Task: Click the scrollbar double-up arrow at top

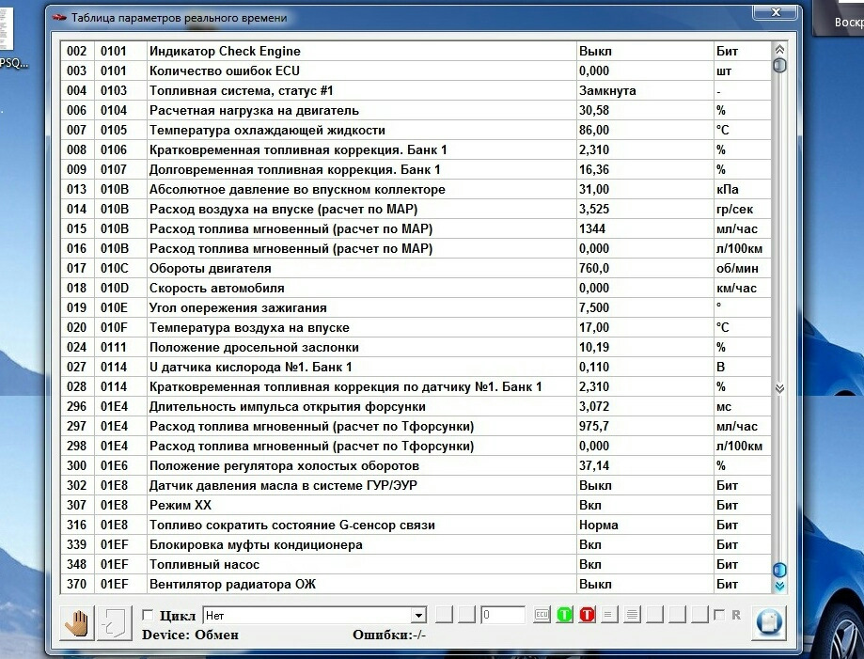Action: 779,50
